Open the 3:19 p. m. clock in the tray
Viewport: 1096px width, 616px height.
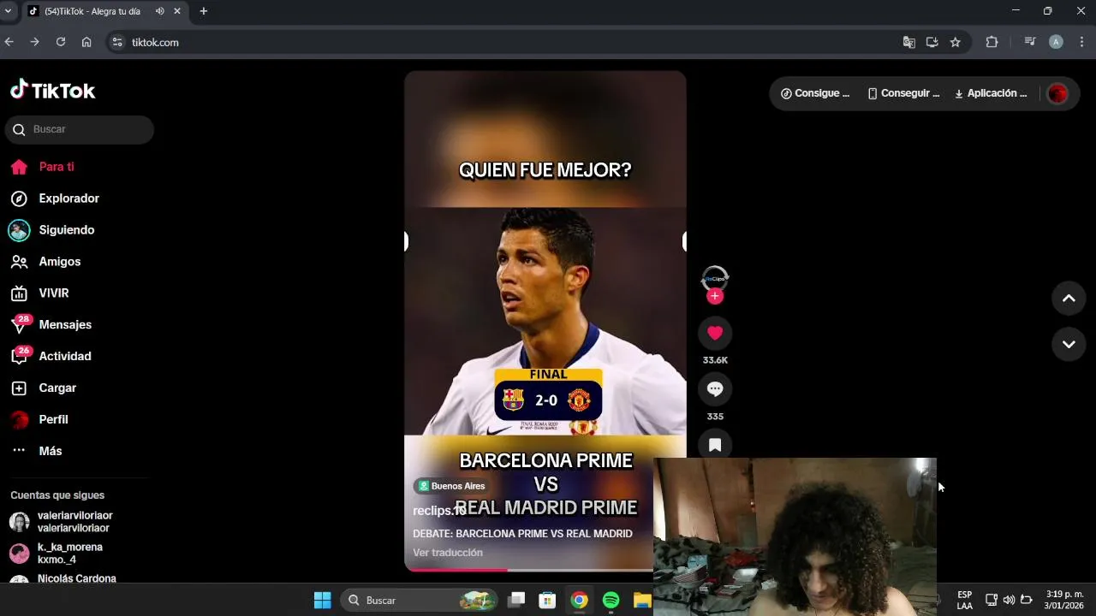[1064, 600]
